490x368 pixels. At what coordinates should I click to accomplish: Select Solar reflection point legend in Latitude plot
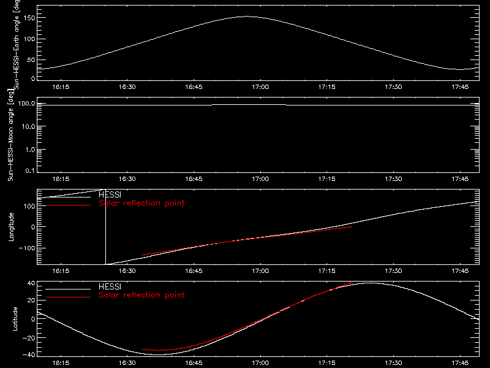[x=141, y=295]
